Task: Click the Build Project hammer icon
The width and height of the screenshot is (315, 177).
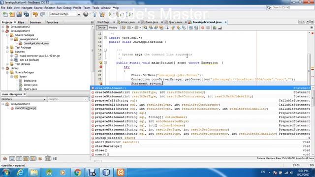Action: [x=94, y=14]
